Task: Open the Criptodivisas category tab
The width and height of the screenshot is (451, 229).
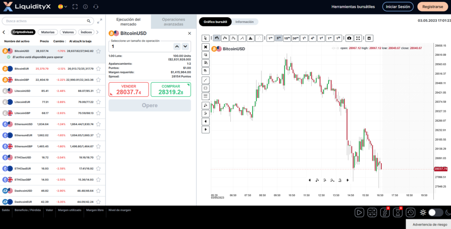Action: pos(23,32)
